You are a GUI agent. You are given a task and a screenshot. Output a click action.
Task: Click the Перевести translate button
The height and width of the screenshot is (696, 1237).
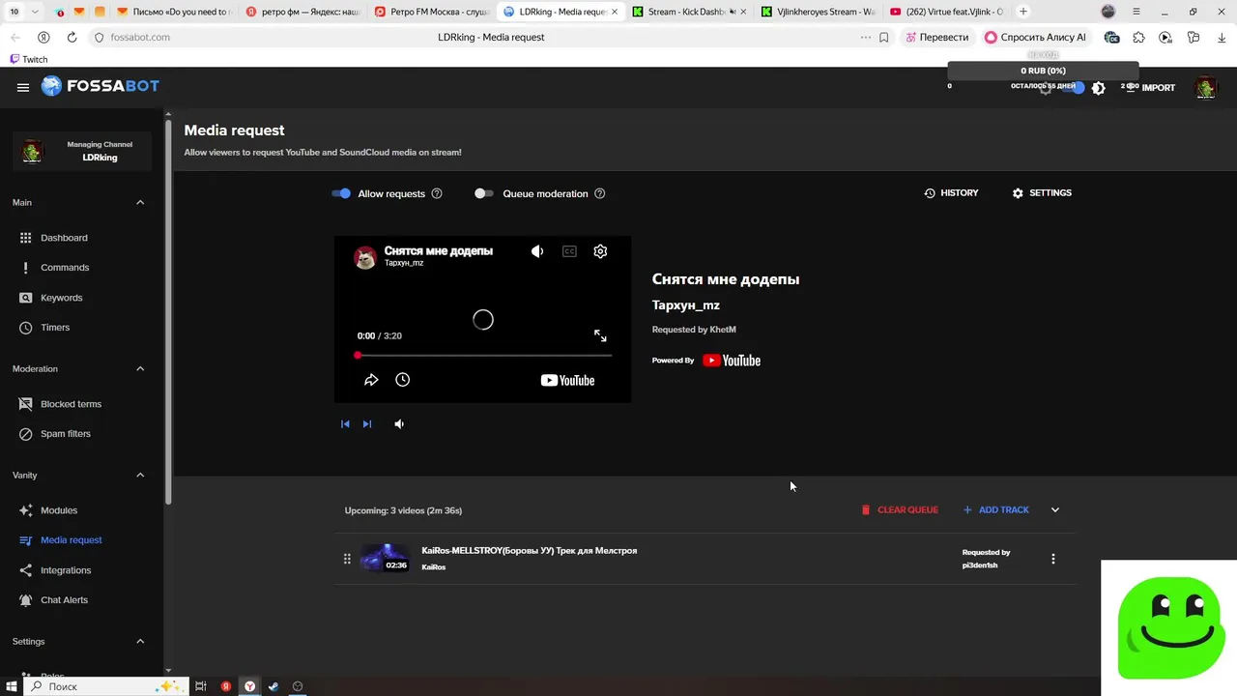[935, 37]
